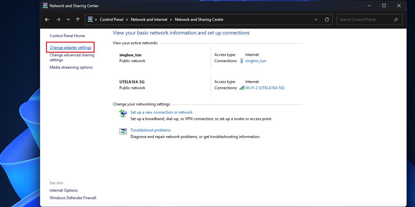
Task: Select Network and Internet in the breadcrumb
Action: tap(149, 20)
